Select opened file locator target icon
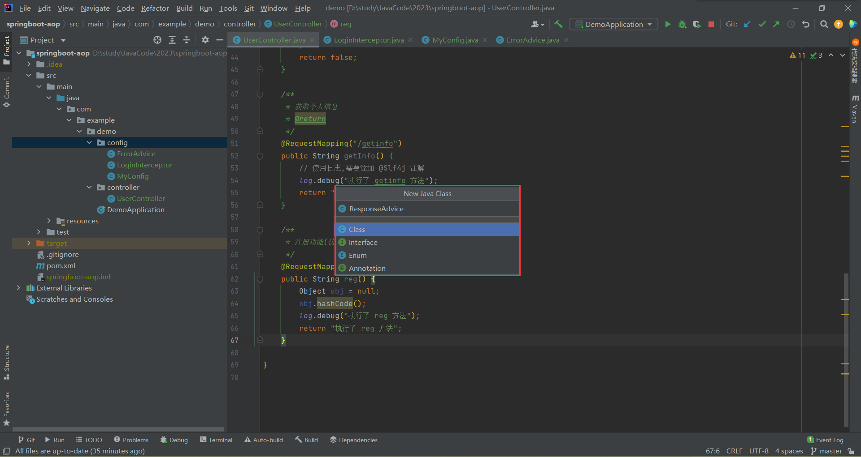Screen dimensions: 861x457 pos(157,40)
